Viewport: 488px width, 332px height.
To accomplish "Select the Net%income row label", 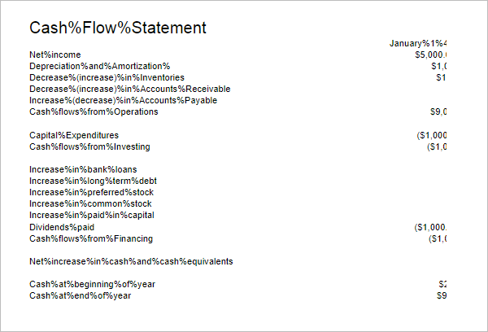I will (55, 55).
